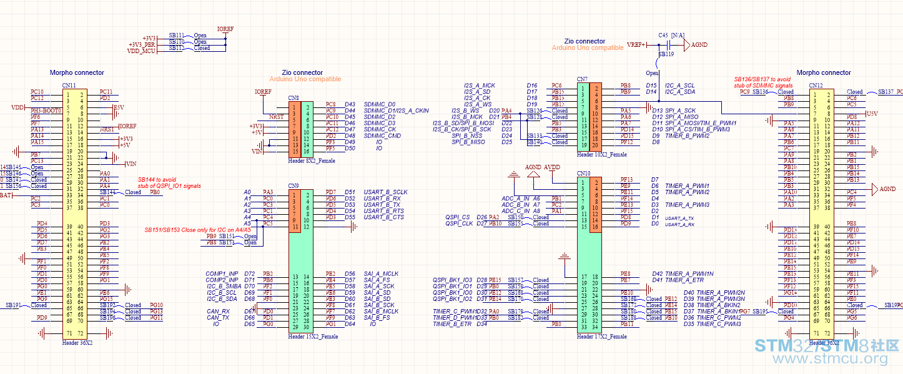Click the SDMMC_CK signal label
Viewport: 903px width, 374px height.
click(x=379, y=129)
